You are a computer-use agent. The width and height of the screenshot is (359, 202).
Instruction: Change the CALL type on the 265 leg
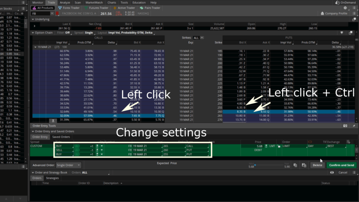(x=197, y=146)
